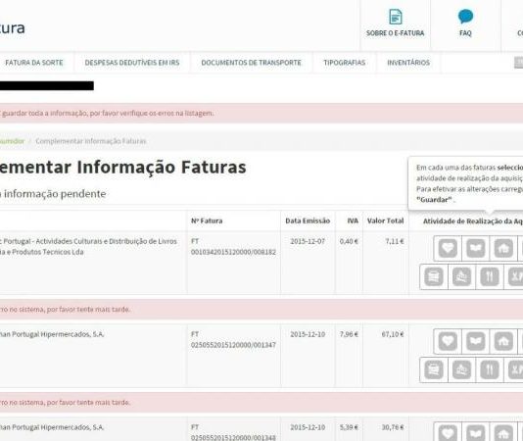Screen dimensions: 523x441
Task: Open Fatura da Sorte tab
Action: (34, 63)
